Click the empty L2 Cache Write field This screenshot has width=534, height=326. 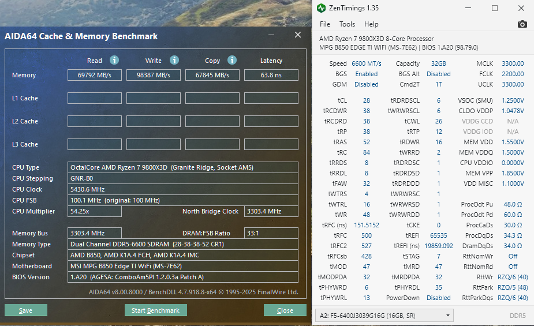tap(154, 121)
